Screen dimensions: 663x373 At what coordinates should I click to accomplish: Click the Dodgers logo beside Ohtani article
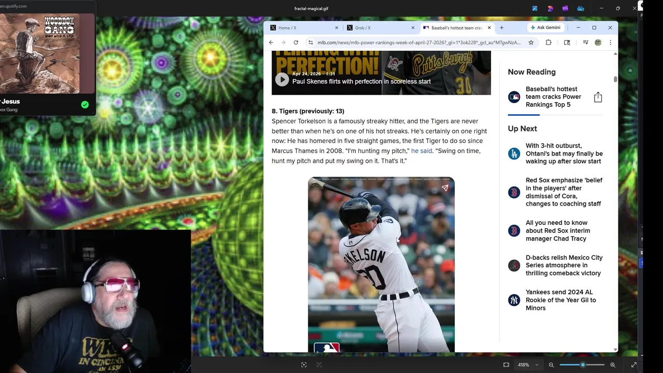click(x=514, y=153)
